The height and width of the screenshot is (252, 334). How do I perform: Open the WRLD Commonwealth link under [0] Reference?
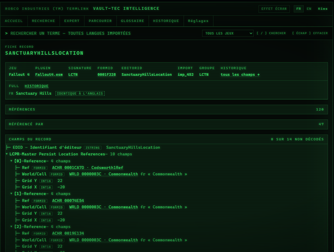(x=103, y=174)
